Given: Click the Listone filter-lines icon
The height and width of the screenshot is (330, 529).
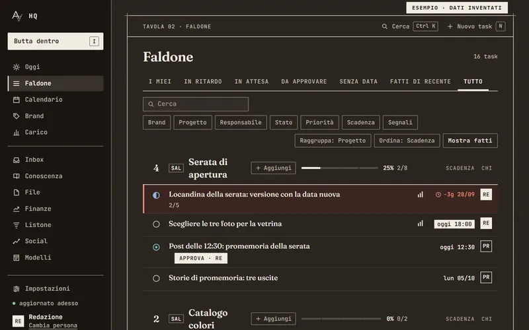Looking at the screenshot, I should pyautogui.click(x=16, y=225).
